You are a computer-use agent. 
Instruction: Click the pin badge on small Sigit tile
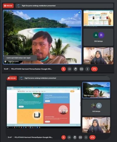108,84
